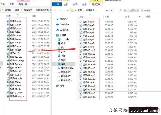This screenshot has height=115, width=161.
Task: Select the file 视频-6.mkv
Action: (15, 39)
